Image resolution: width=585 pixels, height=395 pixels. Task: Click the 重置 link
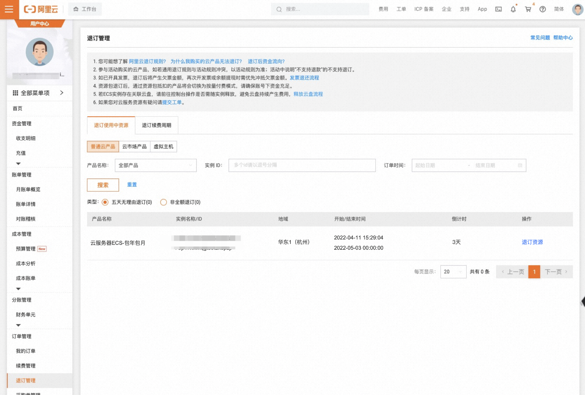132,185
